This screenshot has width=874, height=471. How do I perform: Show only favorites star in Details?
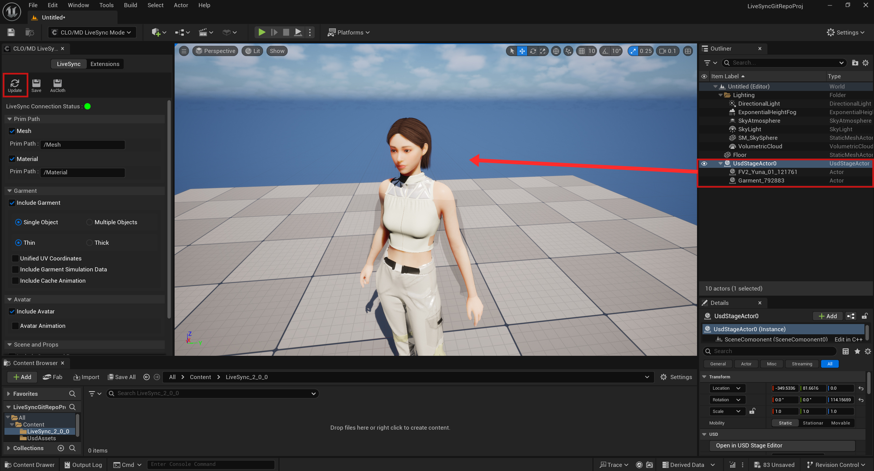point(857,351)
